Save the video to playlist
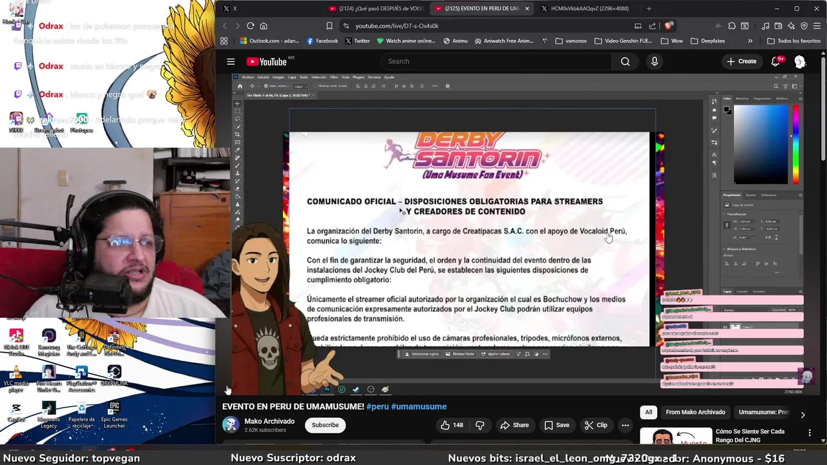 point(557,425)
